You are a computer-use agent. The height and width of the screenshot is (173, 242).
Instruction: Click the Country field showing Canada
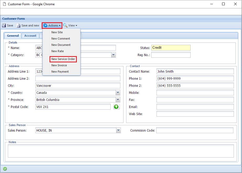(x=76, y=93)
